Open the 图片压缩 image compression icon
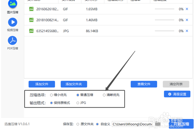The width and height of the screenshot is (194, 133). point(12,4)
